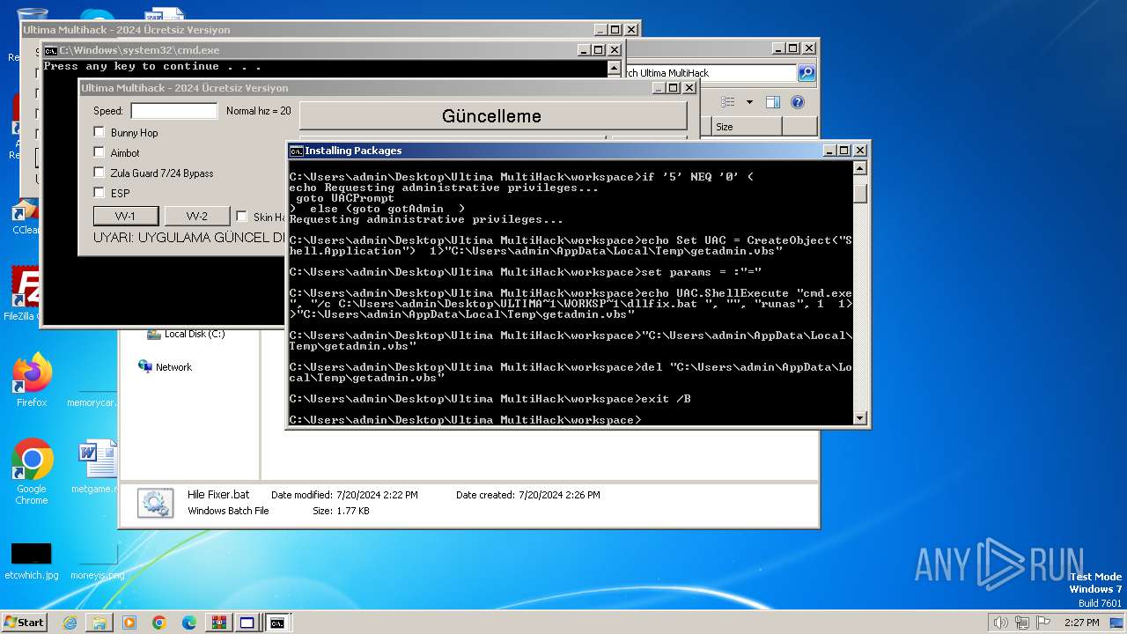The height and width of the screenshot is (634, 1127).
Task: Check Zula Guard 7/24 Bypass option
Action: click(x=99, y=173)
